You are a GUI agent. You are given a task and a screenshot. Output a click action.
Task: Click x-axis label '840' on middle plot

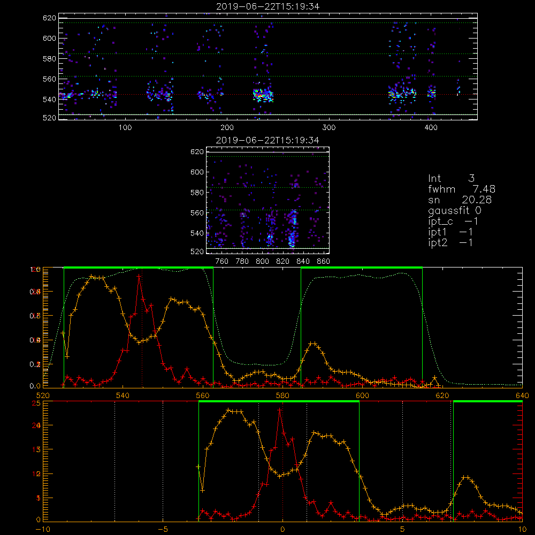click(x=303, y=262)
